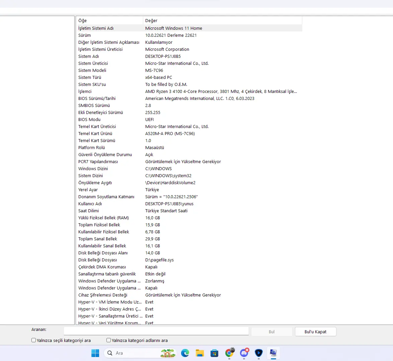Select the 'PCR7 Yapılandırması' item
The height and width of the screenshot is (361, 393).
[98, 161]
